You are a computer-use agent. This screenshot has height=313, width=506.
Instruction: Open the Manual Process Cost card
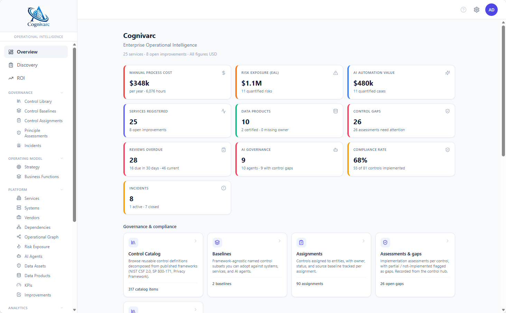pyautogui.click(x=177, y=82)
